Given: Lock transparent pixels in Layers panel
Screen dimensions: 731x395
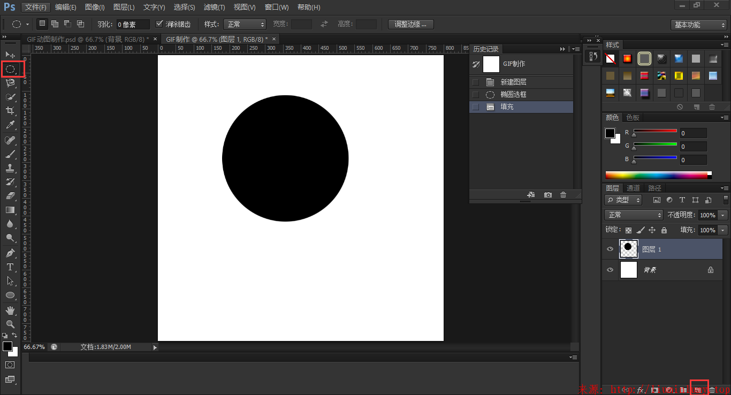Looking at the screenshot, I should (629, 230).
